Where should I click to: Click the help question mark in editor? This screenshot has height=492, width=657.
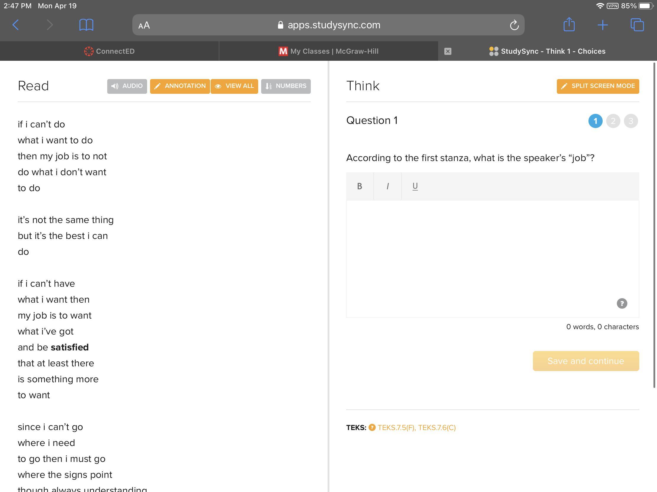pyautogui.click(x=622, y=304)
